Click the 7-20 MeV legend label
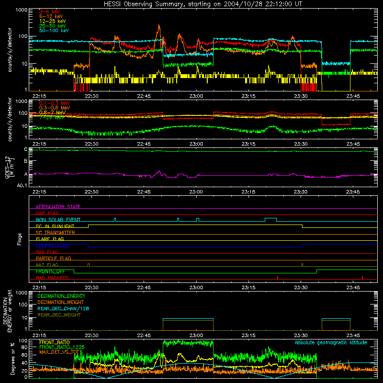Screen dimensions: 383x383 [52, 117]
